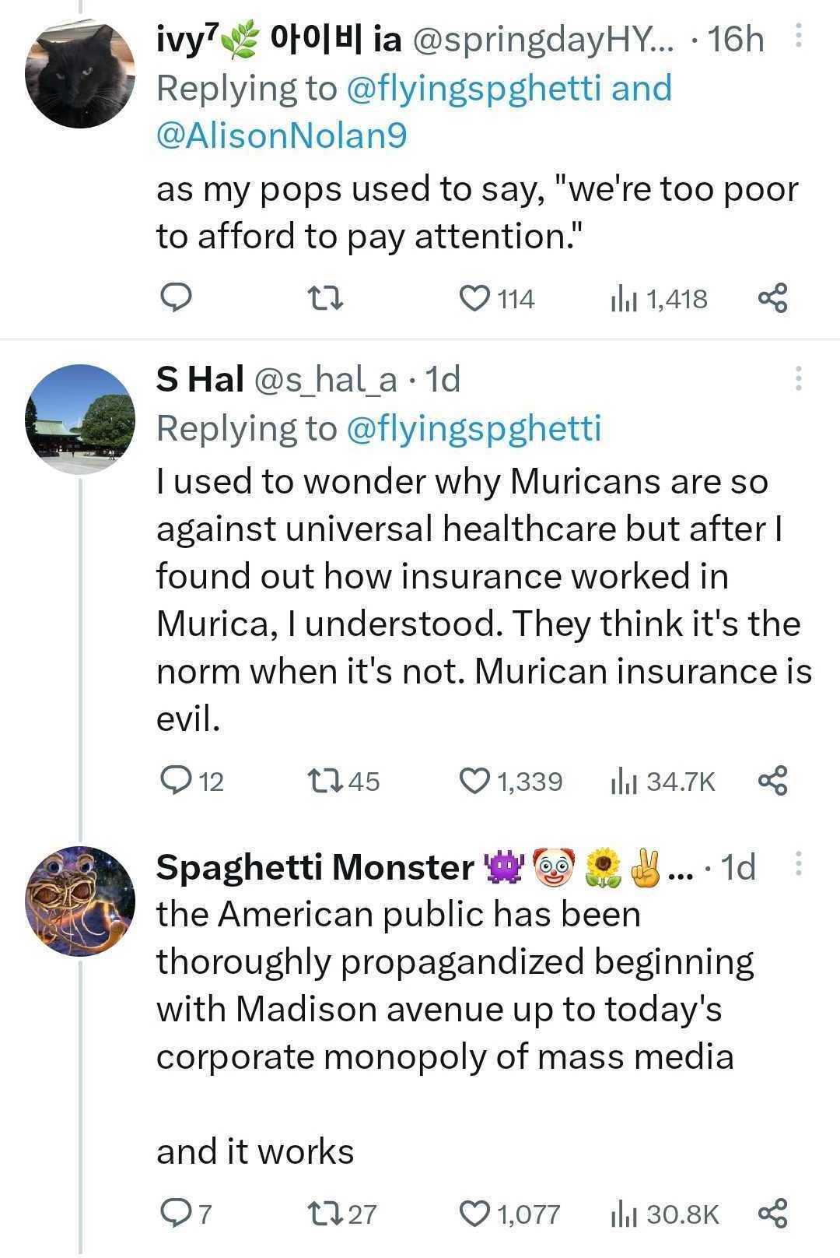
Task: Open ivy's black cat profile picture
Action: pyautogui.click(x=80, y=73)
